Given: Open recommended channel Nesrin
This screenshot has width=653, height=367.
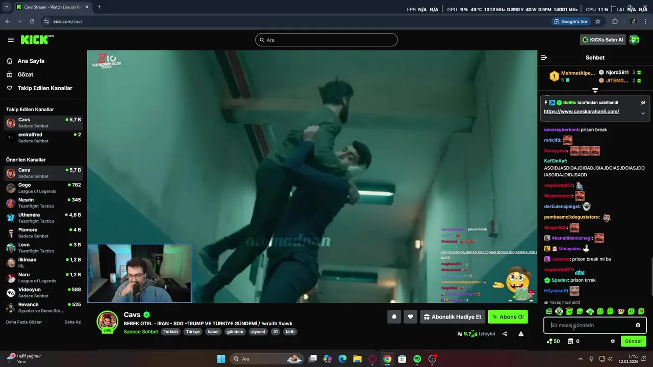Looking at the screenshot, I should (x=43, y=203).
